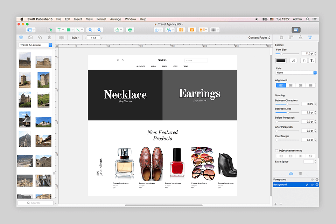
Task: Open the Text inspector tab
Action: [x=310, y=37]
